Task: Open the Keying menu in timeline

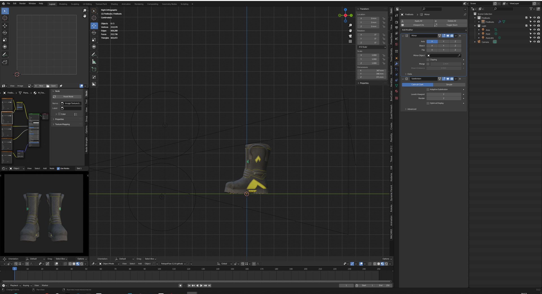Action: tap(27, 286)
